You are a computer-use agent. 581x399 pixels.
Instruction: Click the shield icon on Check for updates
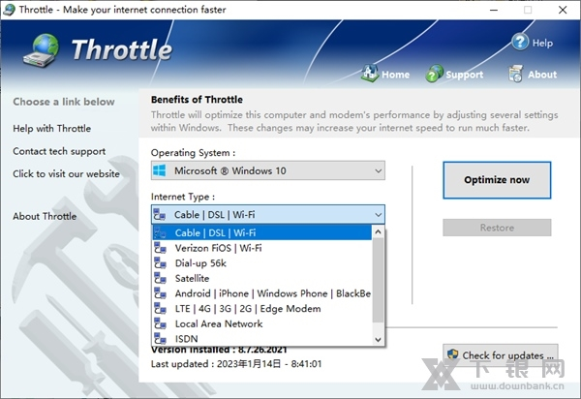coord(452,354)
